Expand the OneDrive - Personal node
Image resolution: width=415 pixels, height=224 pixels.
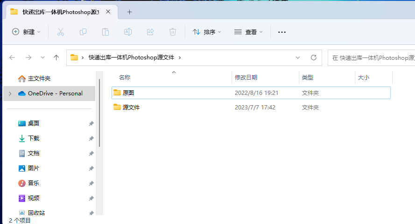tap(10, 94)
